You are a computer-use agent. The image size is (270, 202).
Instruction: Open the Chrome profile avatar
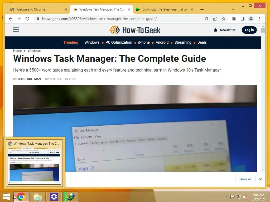pos(251,19)
